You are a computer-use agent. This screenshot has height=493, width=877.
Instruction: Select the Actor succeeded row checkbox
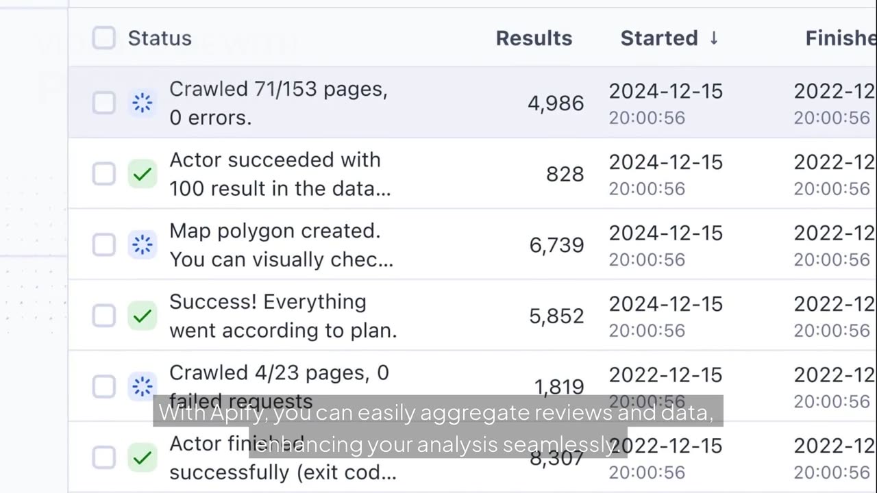coord(104,175)
